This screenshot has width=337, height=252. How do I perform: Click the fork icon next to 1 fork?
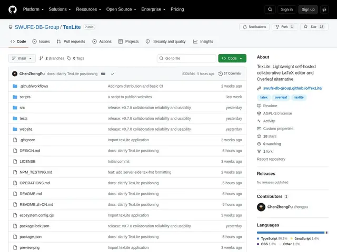tap(259, 152)
